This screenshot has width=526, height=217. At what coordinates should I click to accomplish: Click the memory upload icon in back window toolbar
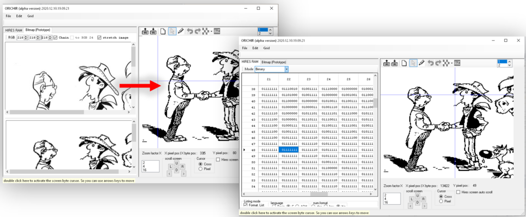pyautogui.click(x=145, y=31)
